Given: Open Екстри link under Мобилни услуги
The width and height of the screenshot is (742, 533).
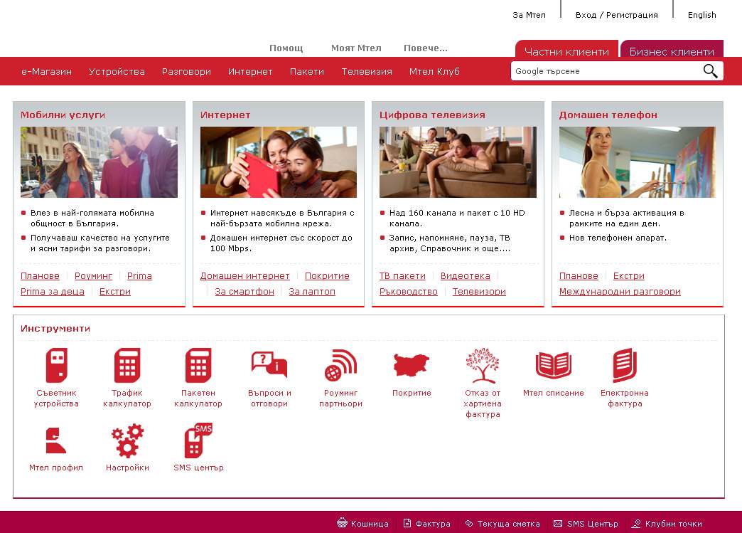Looking at the screenshot, I should [115, 291].
